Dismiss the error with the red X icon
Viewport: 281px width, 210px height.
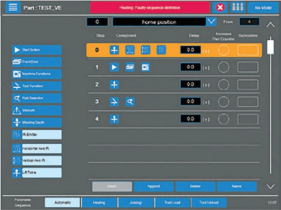[x=220, y=7]
